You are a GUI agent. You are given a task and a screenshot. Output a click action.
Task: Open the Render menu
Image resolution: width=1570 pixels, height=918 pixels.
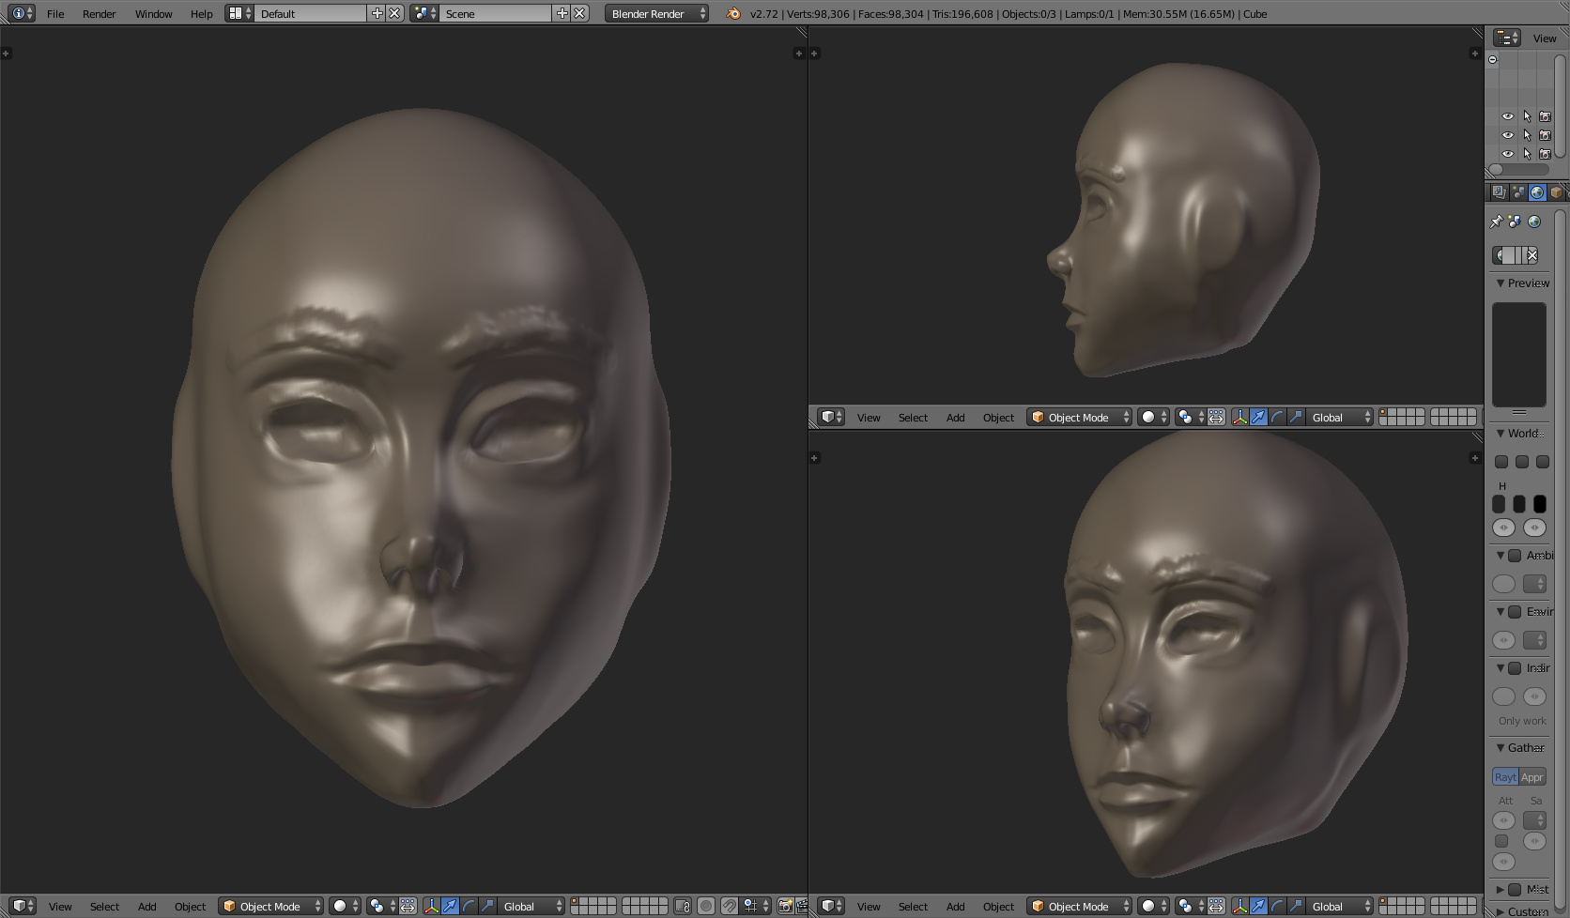(99, 13)
